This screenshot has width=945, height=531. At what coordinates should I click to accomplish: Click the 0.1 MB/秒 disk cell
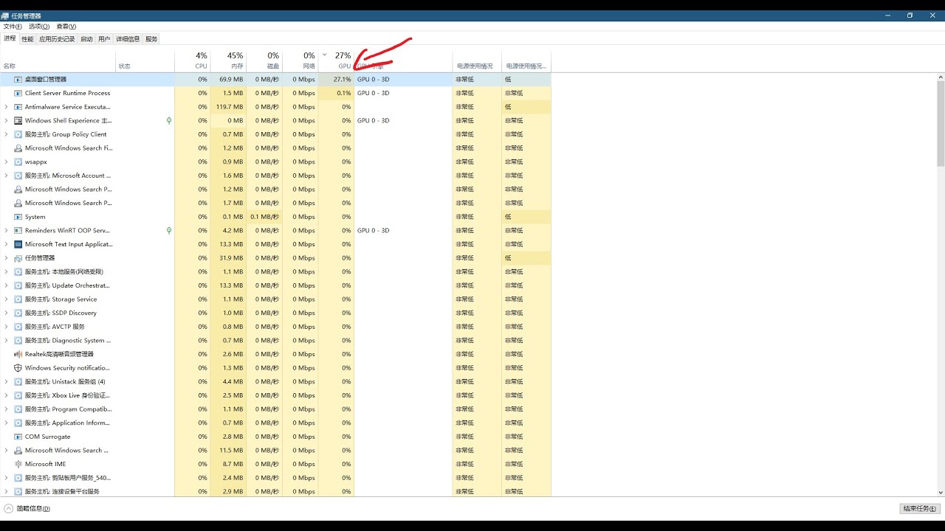[264, 217]
